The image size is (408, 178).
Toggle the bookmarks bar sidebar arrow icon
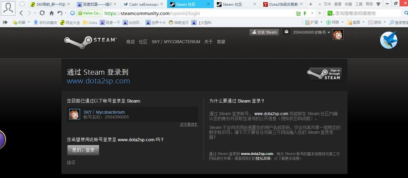pyautogui.click(x=5, y=23)
